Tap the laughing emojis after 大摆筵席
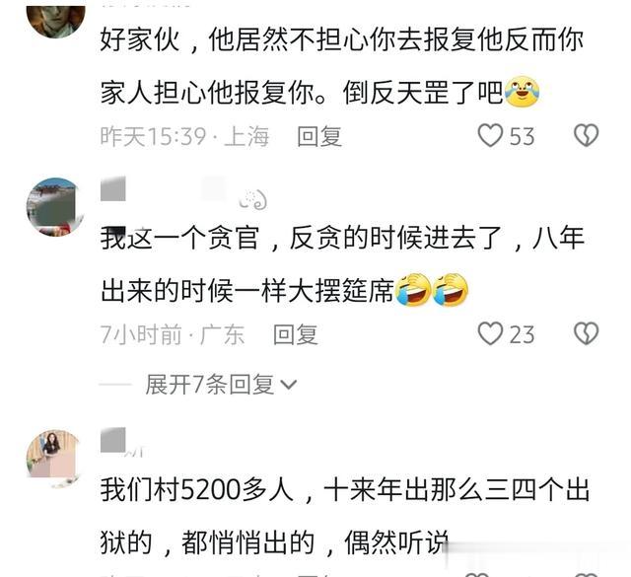This screenshot has height=577, width=631. [x=432, y=290]
